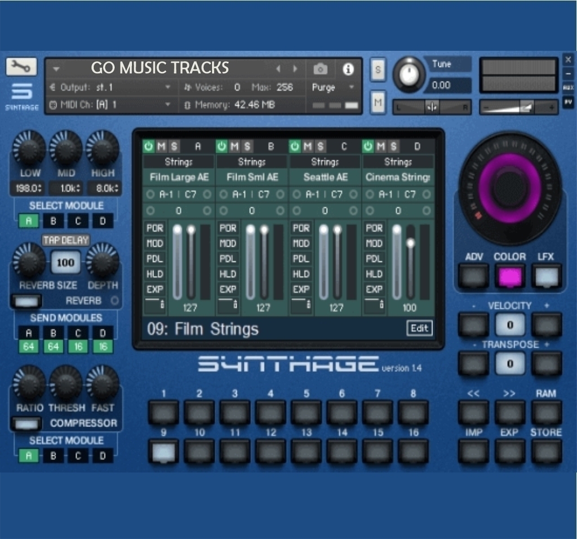Screen dimensions: 577x539
Task: Solo module C in display
Action: tap(320, 147)
